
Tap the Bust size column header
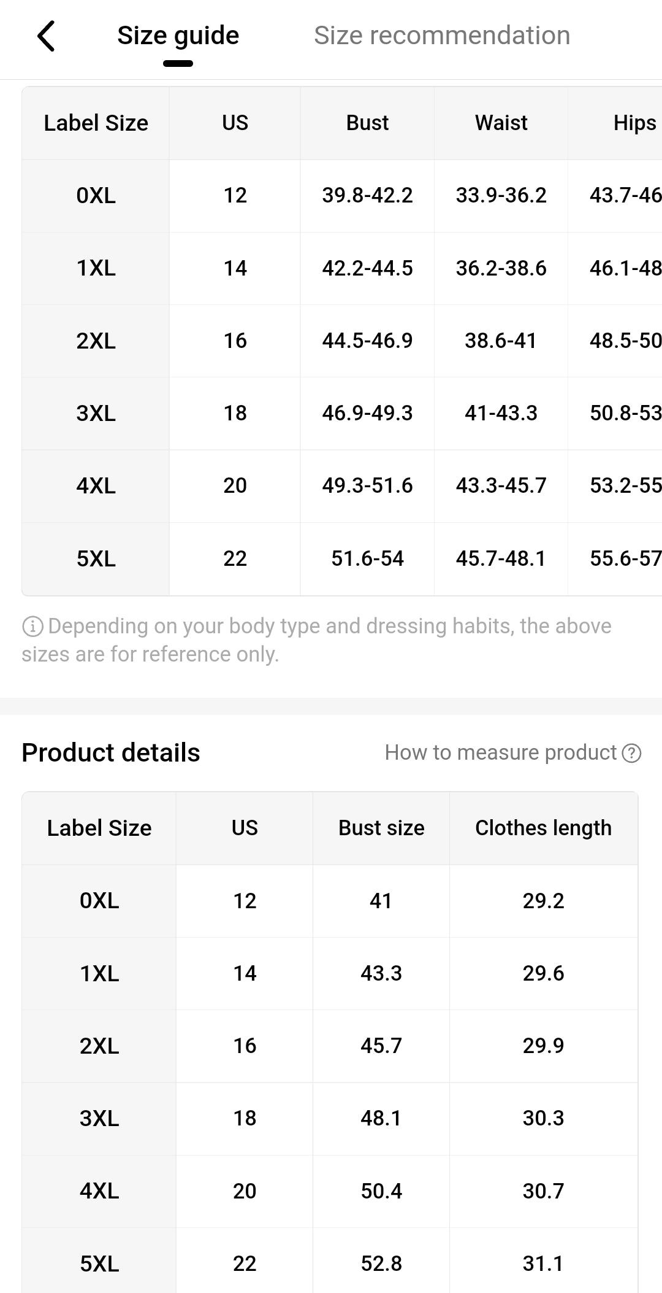coord(381,828)
